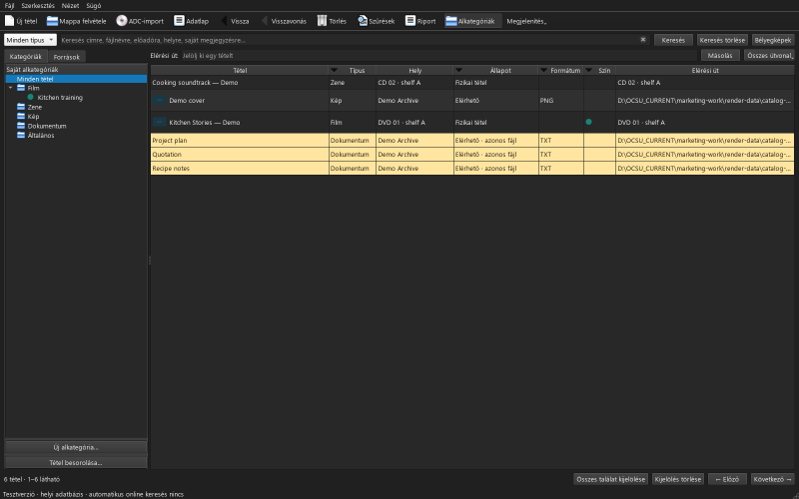Click the Kép type cell of Demo cover
Screen dimensions: 799x499
(x=353, y=101)
